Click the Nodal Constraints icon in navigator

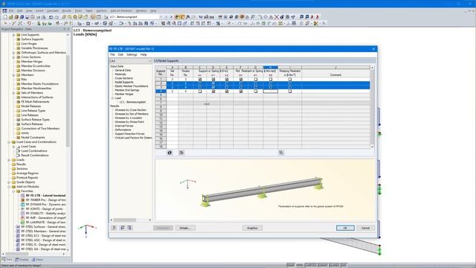point(18,137)
